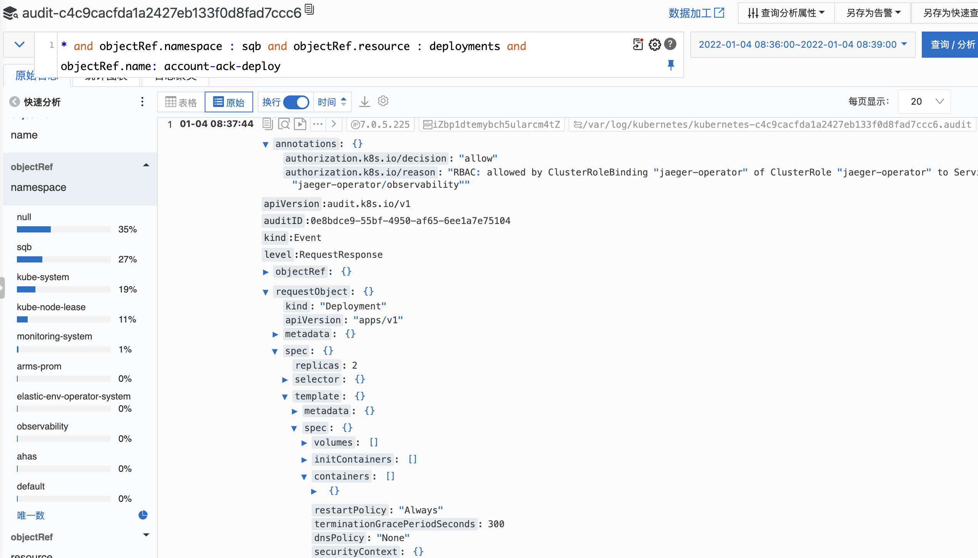Viewport: 978px width, 558px height.
Task: Open query history via the icon with red dot
Action: point(638,44)
